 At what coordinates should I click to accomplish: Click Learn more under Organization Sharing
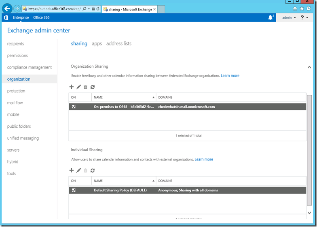[230, 75]
